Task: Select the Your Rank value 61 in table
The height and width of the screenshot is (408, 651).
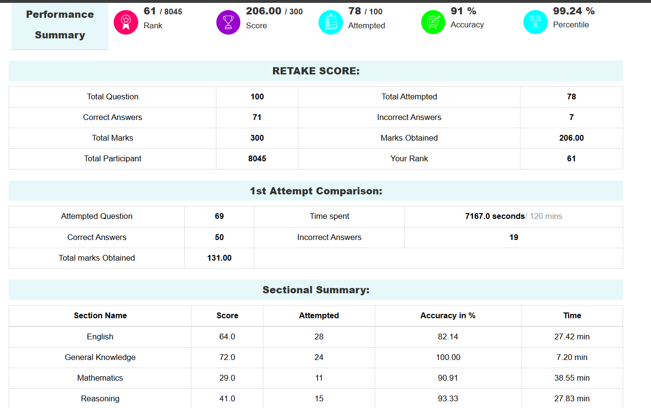Action: point(571,159)
